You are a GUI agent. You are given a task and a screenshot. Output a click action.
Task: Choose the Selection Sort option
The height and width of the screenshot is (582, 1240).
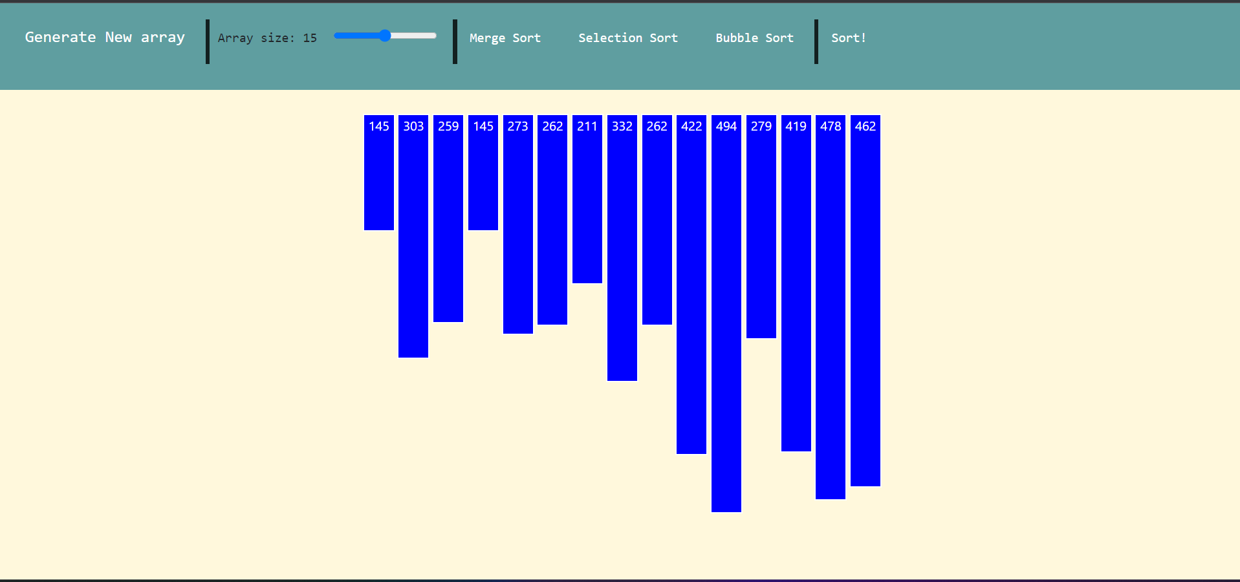click(627, 38)
